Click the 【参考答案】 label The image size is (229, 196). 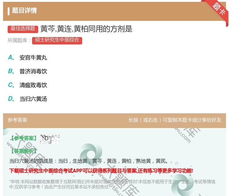point(24,138)
